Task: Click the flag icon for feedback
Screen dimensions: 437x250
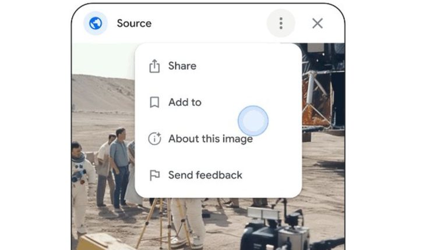Action: [x=154, y=175]
